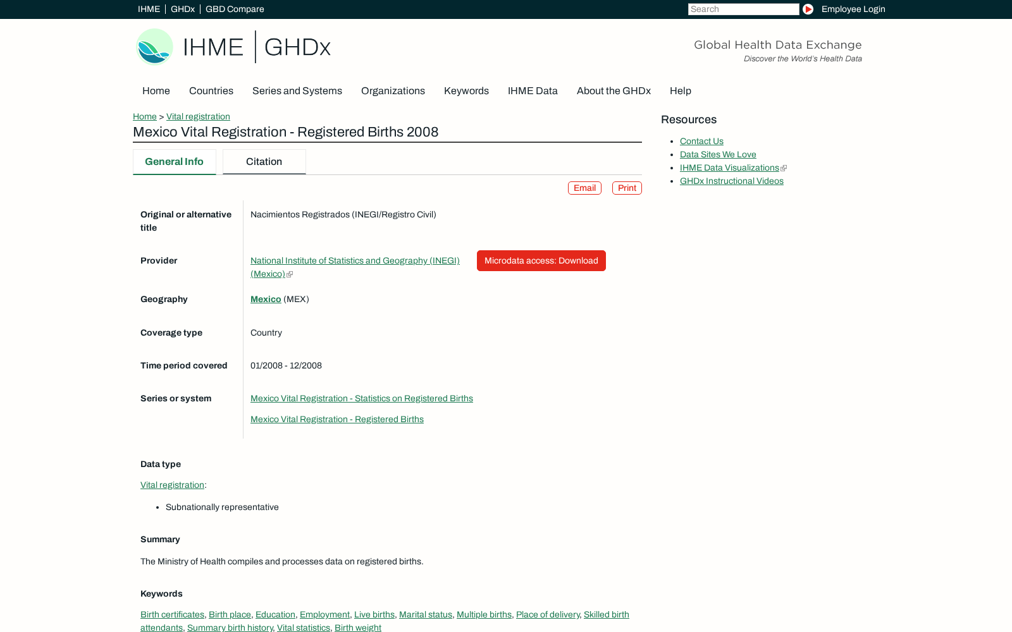Click the Subnationally representative bullet text

pyautogui.click(x=222, y=507)
